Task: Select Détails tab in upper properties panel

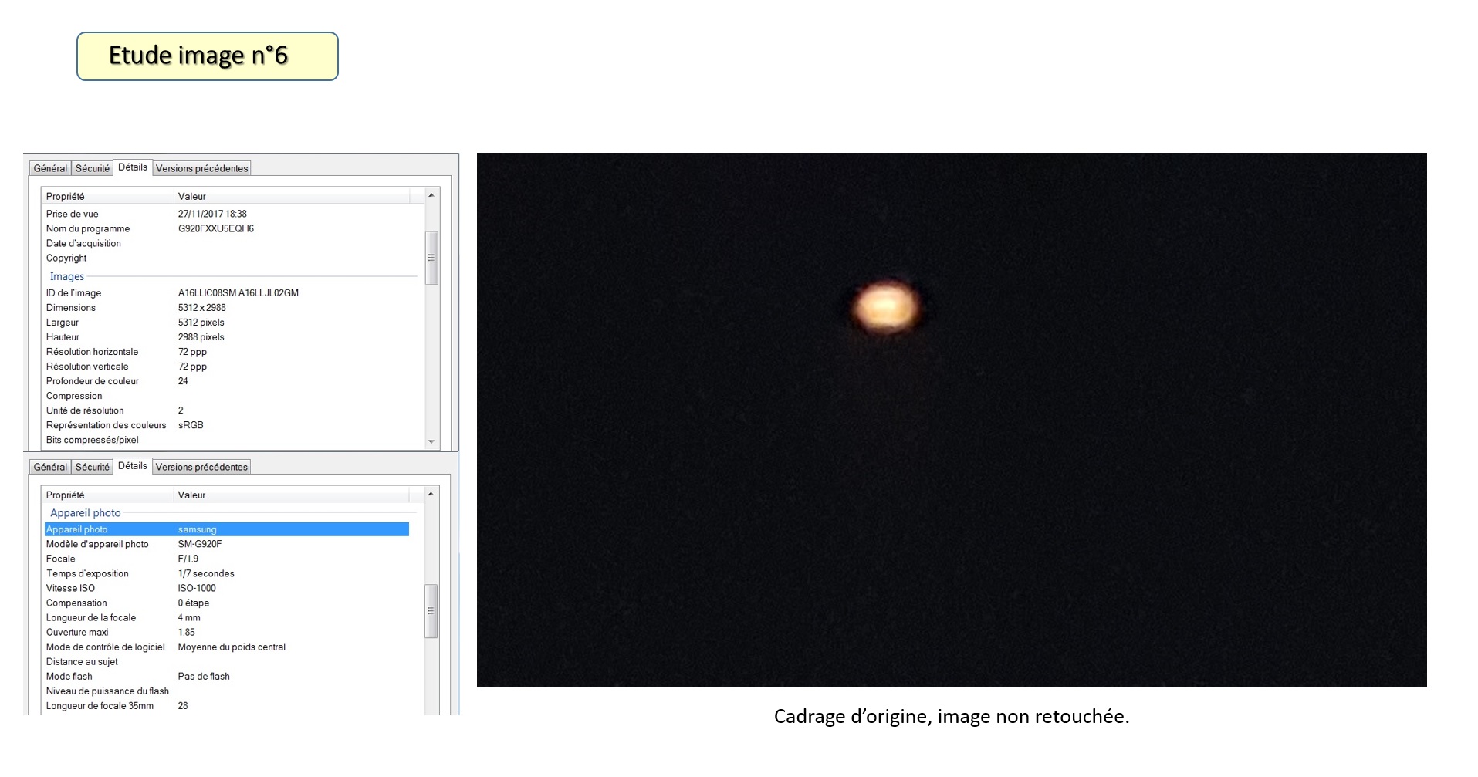Action: [133, 167]
